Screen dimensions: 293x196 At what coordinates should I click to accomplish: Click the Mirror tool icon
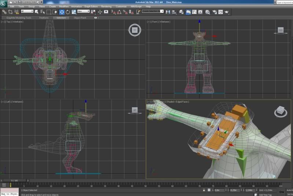[x=168, y=12]
